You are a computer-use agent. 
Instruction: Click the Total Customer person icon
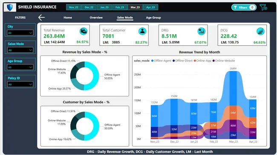tap(142, 31)
